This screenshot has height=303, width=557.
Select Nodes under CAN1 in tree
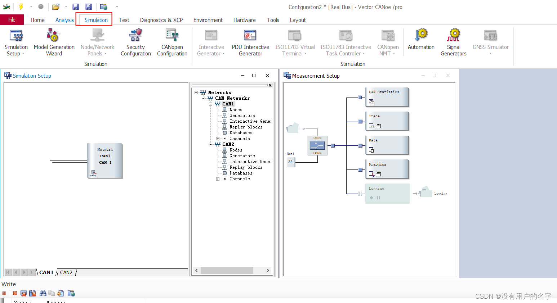coord(236,110)
